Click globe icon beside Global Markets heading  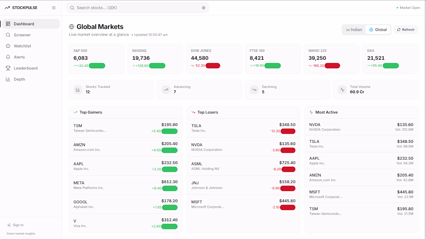(72, 27)
